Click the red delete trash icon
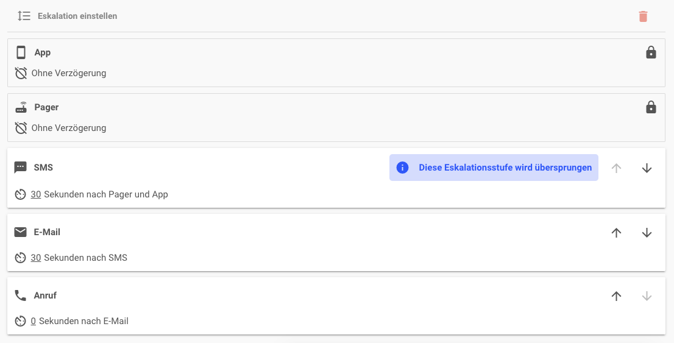This screenshot has width=674, height=343. [643, 16]
